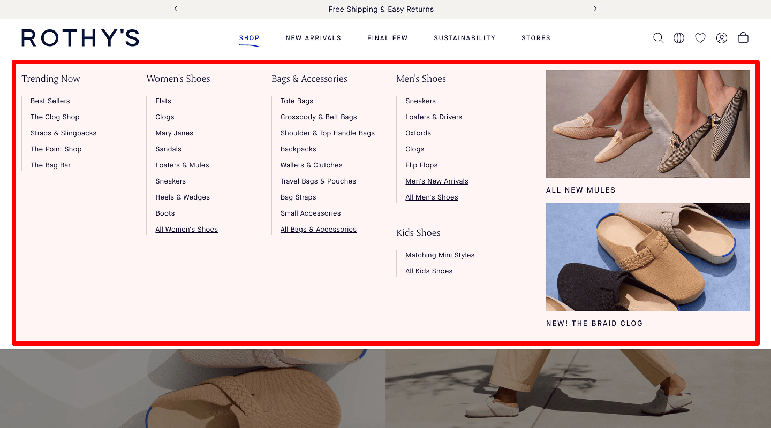Open the shopping bag icon
This screenshot has height=428, width=771.
point(743,38)
